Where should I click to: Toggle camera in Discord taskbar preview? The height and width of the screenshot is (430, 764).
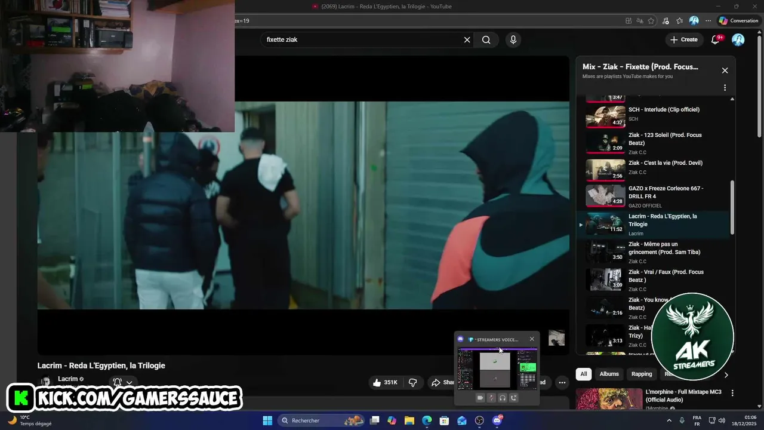click(x=480, y=398)
